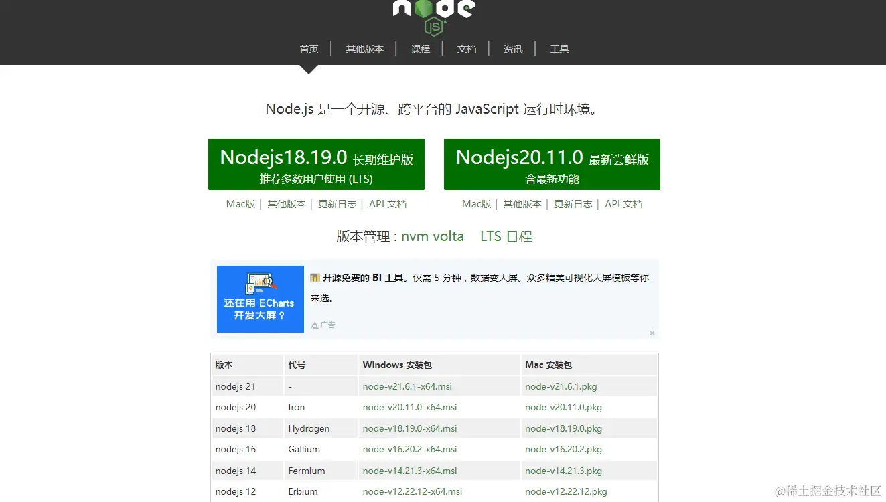This screenshot has width=886, height=502.
Task: Select the nodejs 20 version cell
Action: [x=248, y=407]
